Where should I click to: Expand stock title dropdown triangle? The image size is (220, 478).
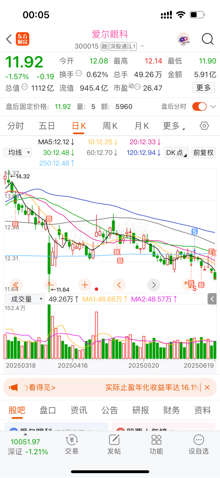point(142,46)
